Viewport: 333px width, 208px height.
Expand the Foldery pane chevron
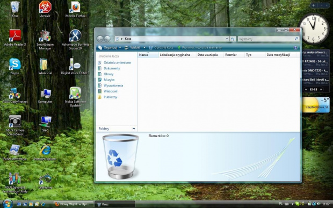click(134, 128)
